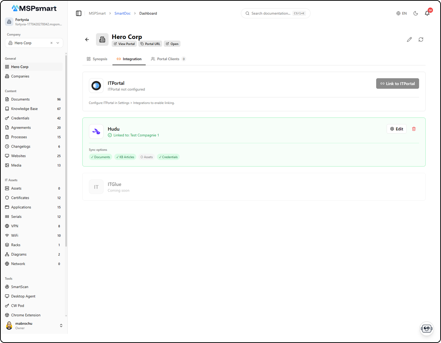Toggle dark mode with the moon icon

click(x=415, y=13)
